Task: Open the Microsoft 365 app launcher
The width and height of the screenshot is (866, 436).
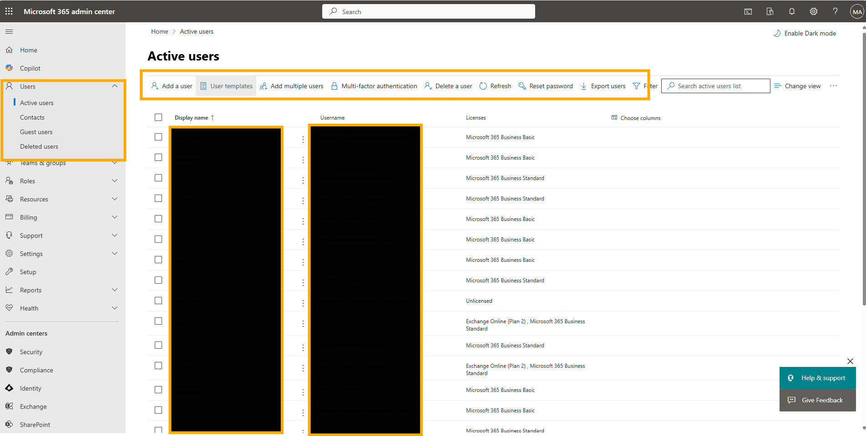Action: coord(9,11)
